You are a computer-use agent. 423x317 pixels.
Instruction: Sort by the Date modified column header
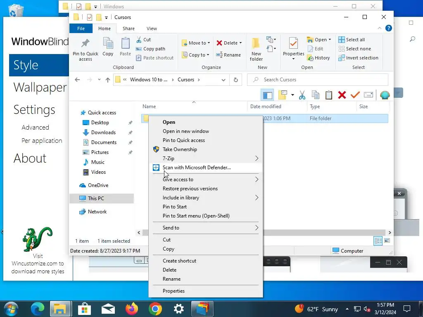(277, 106)
